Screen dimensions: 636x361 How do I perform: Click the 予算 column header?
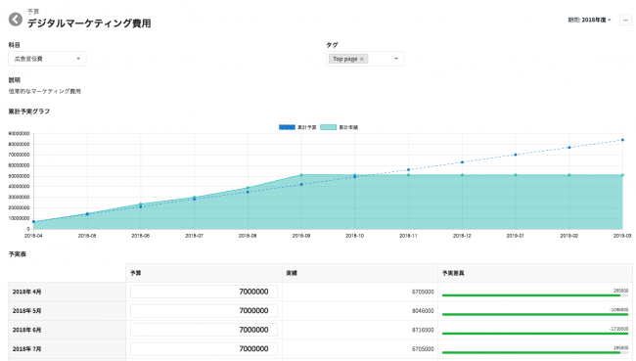(x=135, y=273)
